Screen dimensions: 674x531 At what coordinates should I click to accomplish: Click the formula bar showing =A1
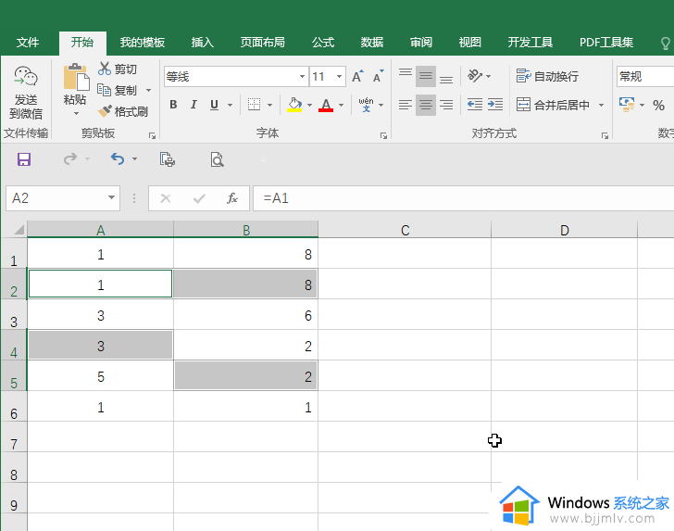463,198
